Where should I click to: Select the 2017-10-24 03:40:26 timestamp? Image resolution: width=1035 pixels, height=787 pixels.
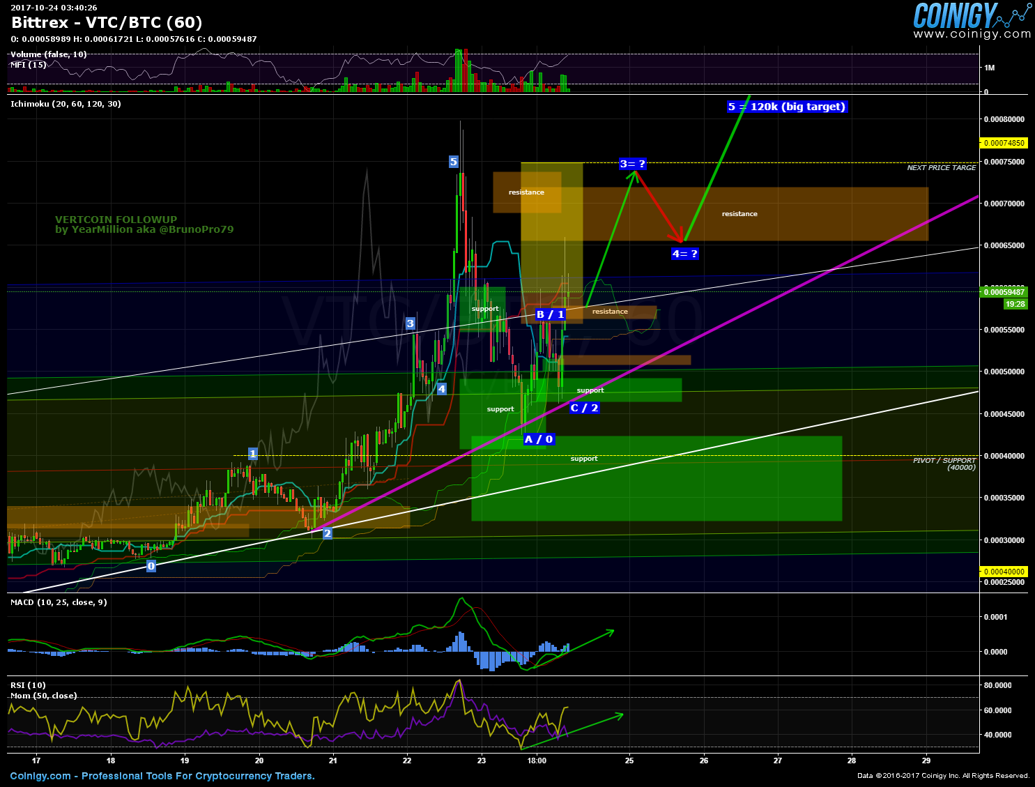pos(54,8)
